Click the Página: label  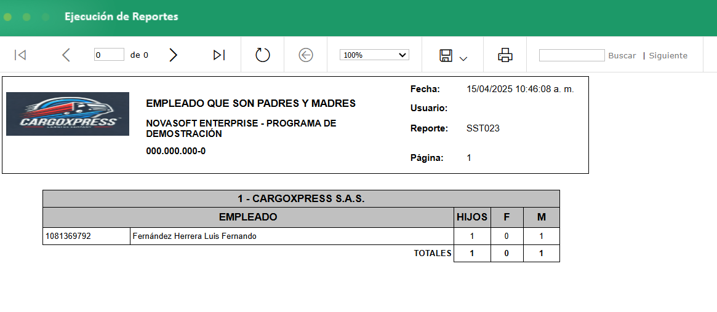point(427,158)
